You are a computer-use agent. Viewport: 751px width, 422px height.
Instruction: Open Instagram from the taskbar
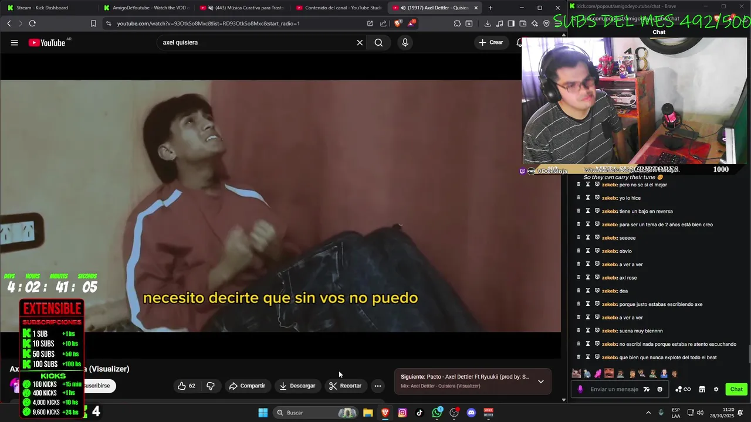click(402, 413)
